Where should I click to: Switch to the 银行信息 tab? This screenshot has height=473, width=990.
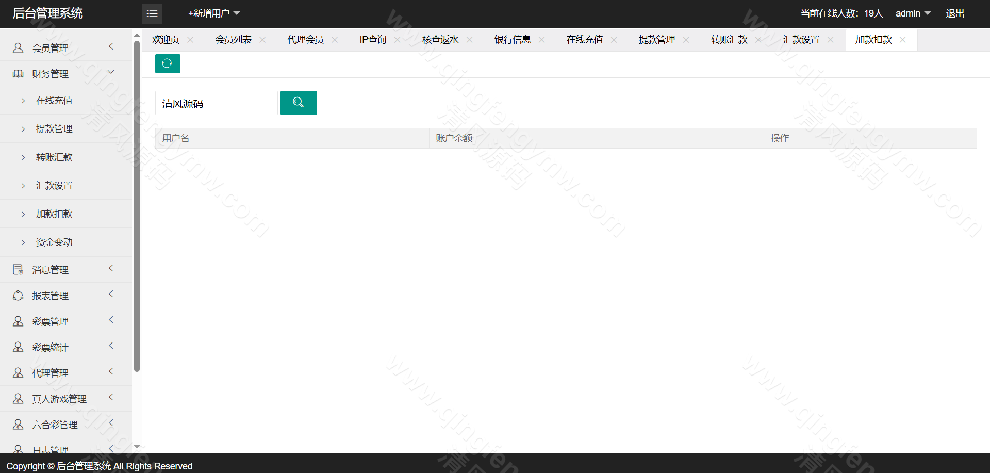(512, 40)
